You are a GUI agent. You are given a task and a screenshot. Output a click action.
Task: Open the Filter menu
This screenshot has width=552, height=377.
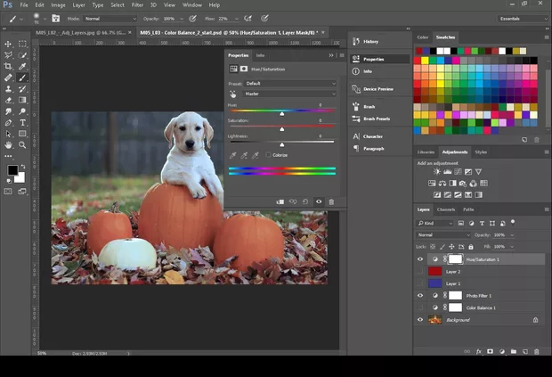tap(137, 4)
